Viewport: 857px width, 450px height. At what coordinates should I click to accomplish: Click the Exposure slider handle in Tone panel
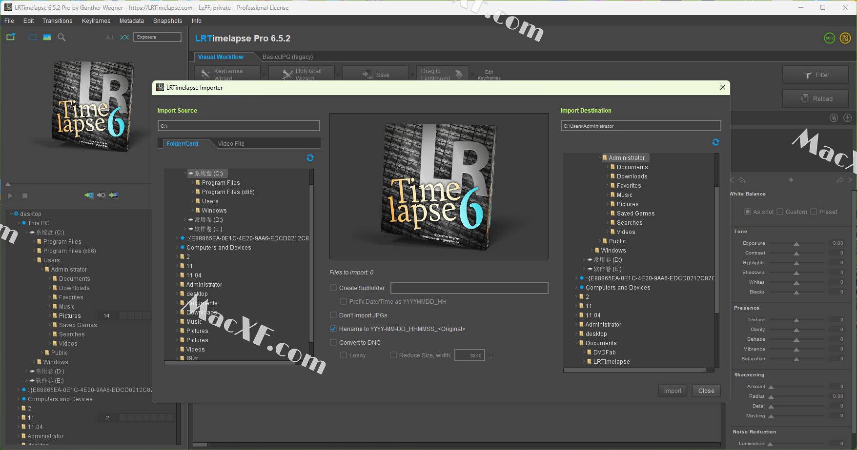pos(796,244)
